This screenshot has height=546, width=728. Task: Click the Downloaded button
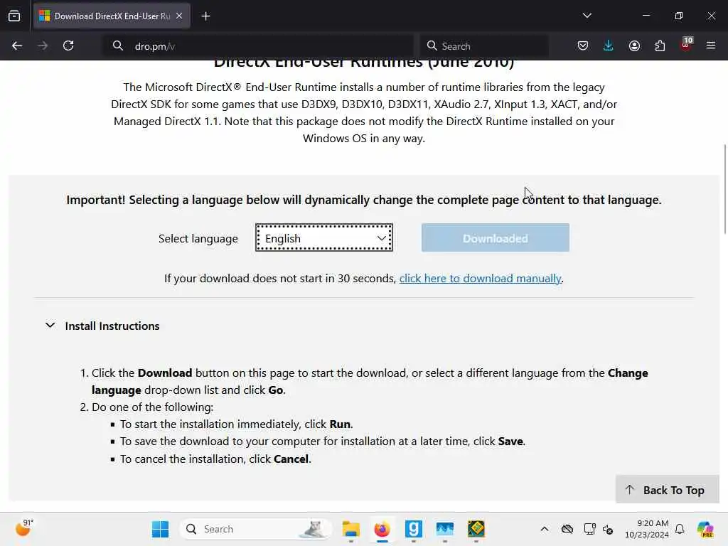click(496, 237)
